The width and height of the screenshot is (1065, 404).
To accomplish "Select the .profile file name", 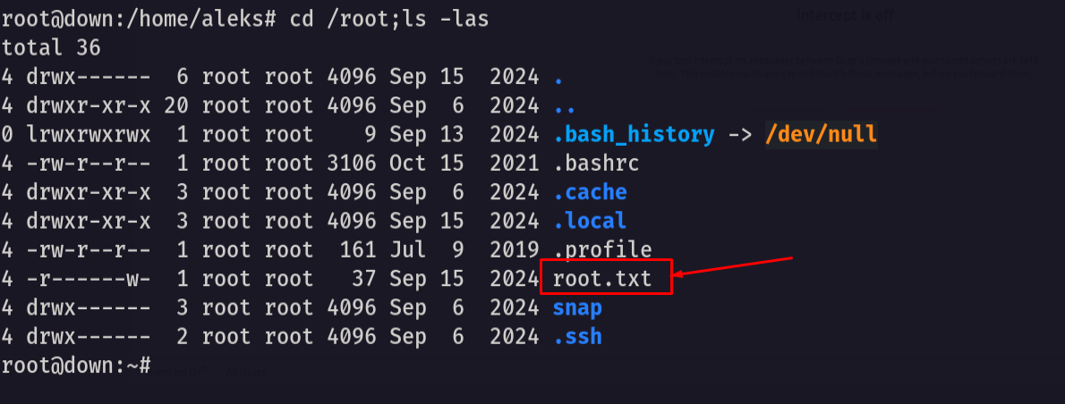I will tap(601, 250).
